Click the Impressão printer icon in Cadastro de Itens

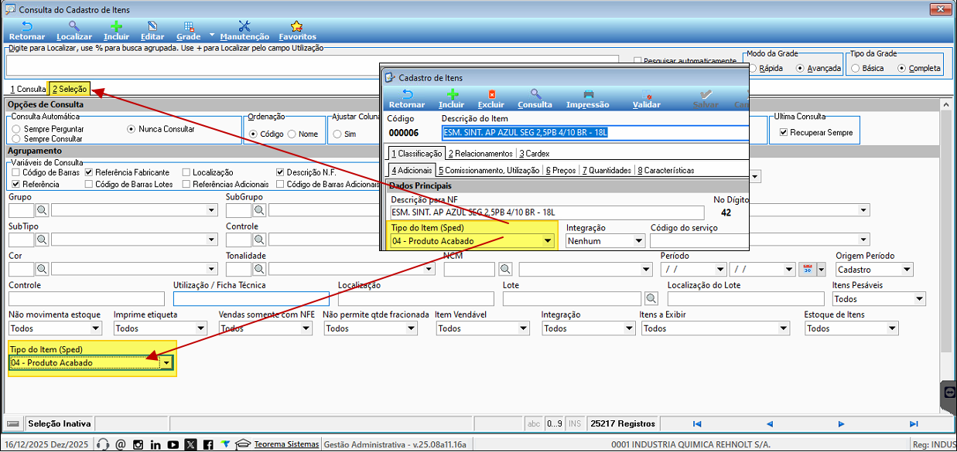[587, 95]
